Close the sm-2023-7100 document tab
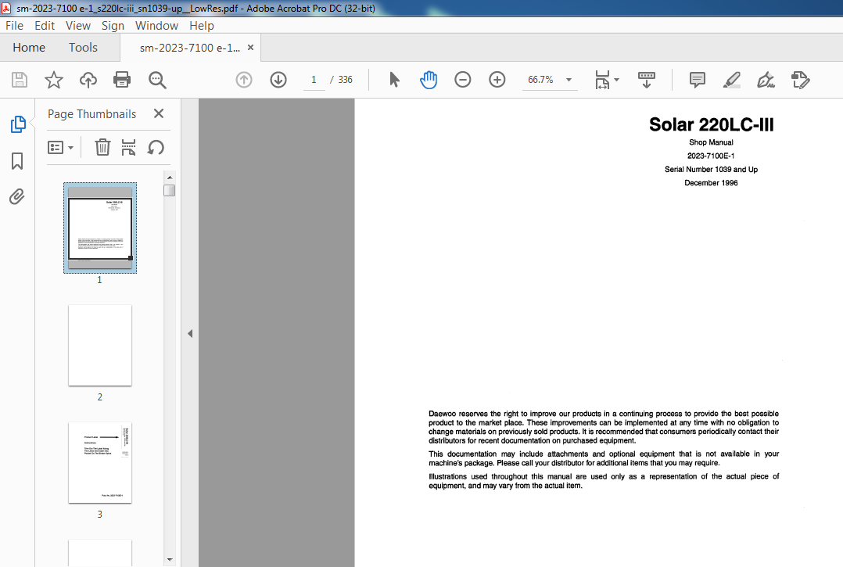 (x=250, y=47)
